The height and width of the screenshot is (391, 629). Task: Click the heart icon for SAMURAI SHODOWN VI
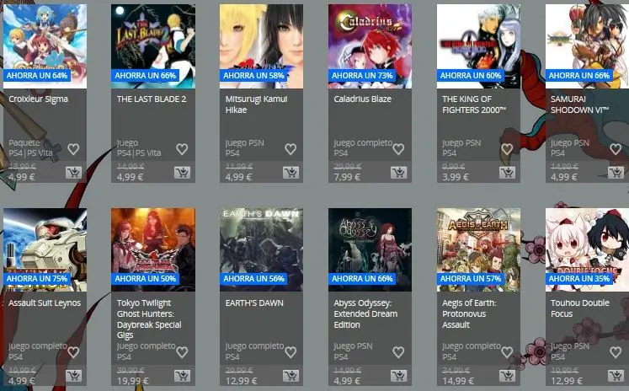click(616, 149)
